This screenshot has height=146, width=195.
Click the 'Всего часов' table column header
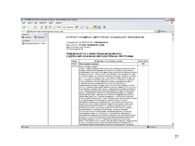(x=143, y=61)
